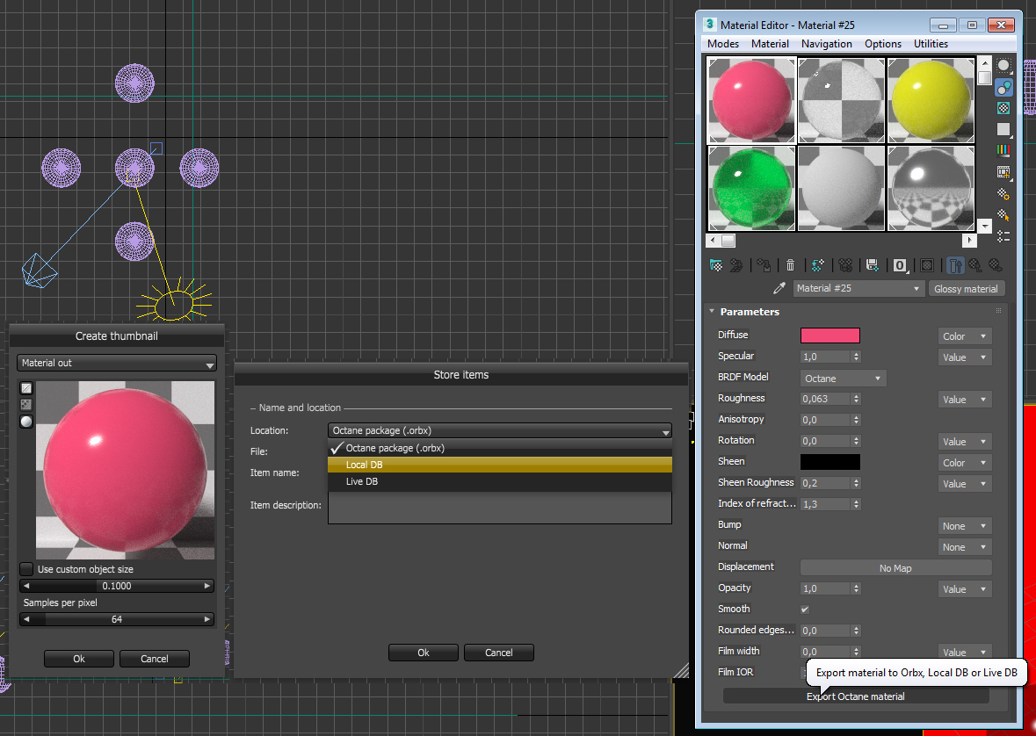
Task: Select the yellow material sample slot
Action: pos(931,100)
